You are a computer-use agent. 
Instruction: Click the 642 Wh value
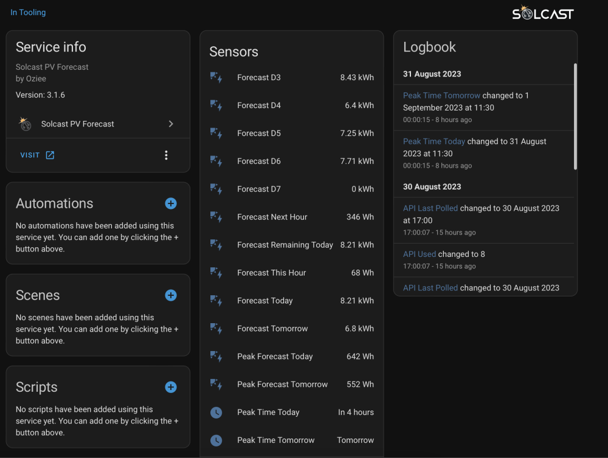(x=360, y=357)
